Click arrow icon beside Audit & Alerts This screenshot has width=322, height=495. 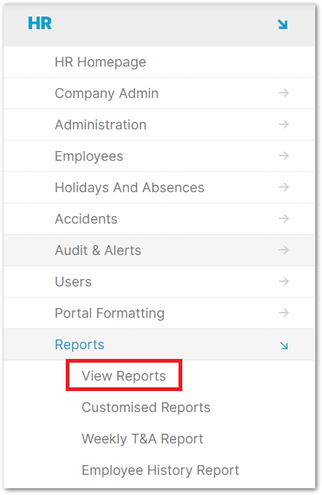click(x=283, y=250)
